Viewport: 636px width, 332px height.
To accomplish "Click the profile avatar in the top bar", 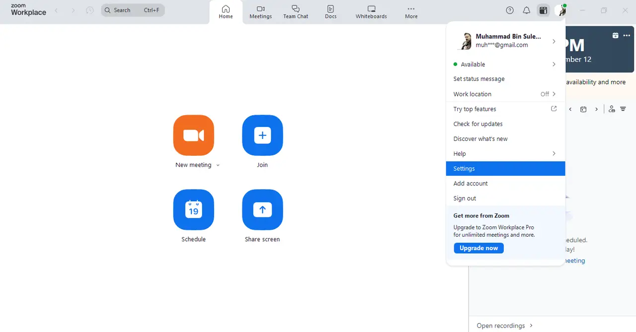I will tap(561, 10).
